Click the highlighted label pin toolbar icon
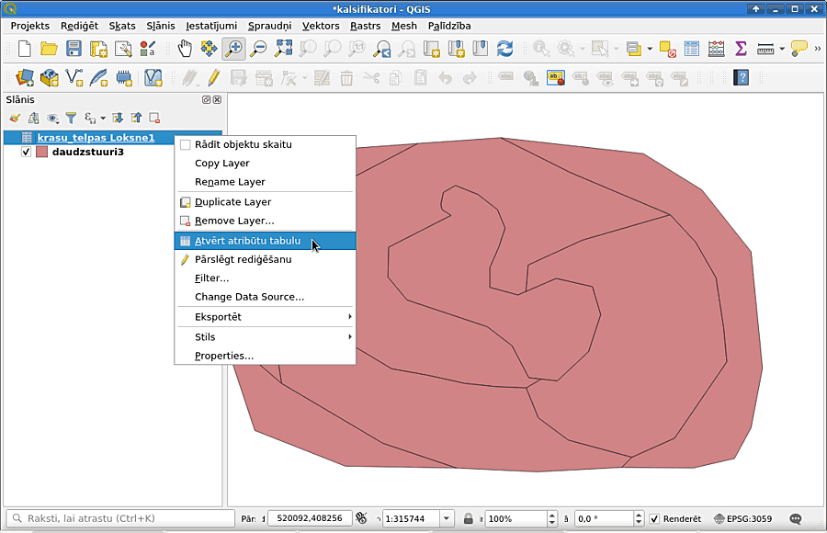Screen dimensions: 827x533 (555, 78)
